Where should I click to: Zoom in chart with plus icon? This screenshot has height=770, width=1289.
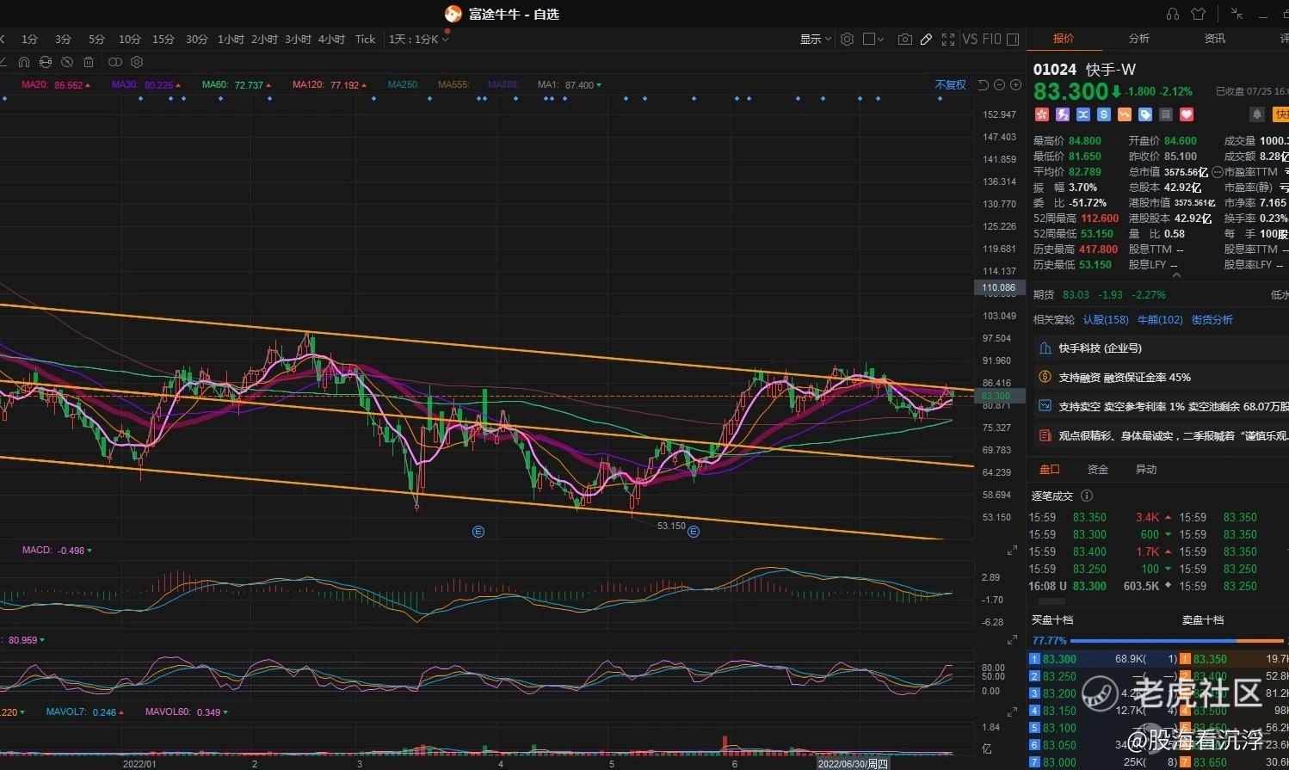(1015, 84)
